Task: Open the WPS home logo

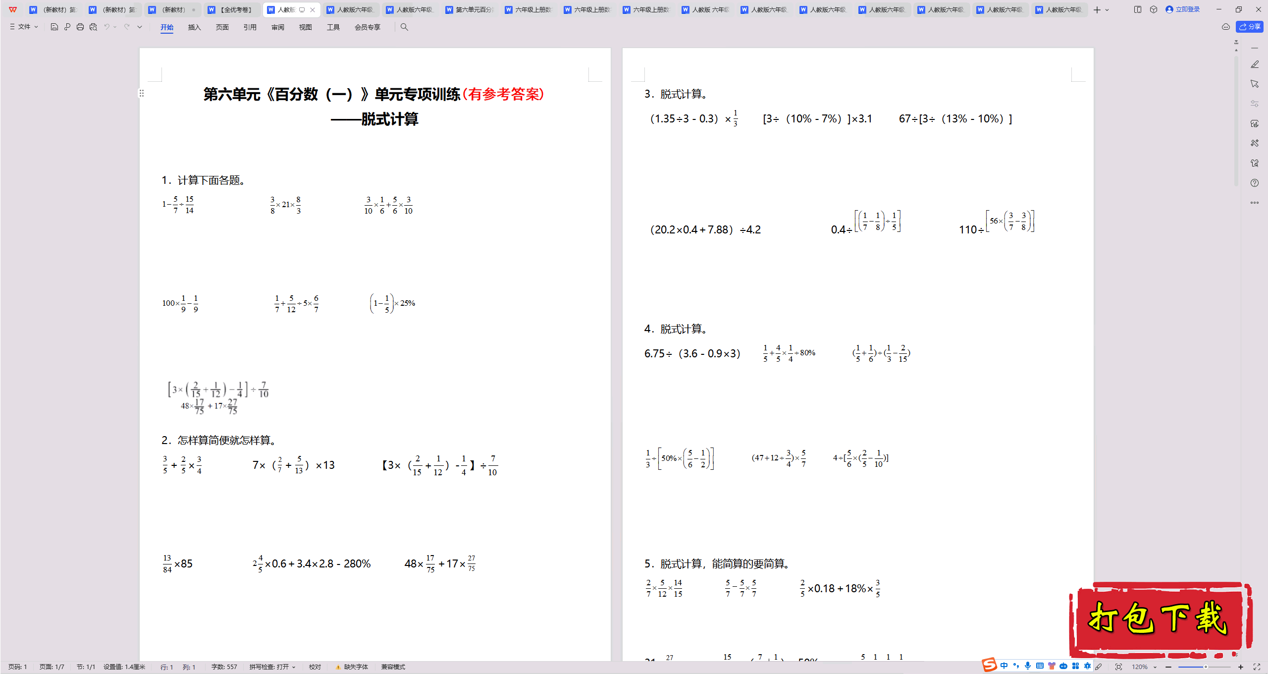Action: pos(13,9)
